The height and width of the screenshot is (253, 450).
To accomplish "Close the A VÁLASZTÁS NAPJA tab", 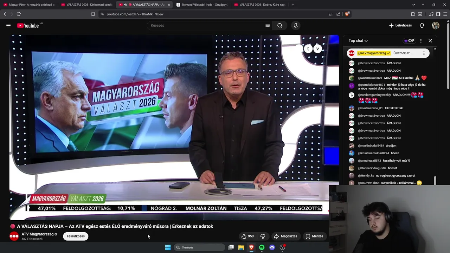I will click(x=169, y=5).
